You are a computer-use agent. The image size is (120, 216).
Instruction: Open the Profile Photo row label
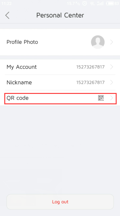click(22, 42)
